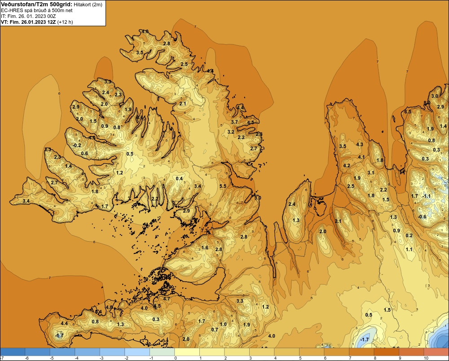Click the '4.3' temperature value
Image resolution: width=449 pixels, height=361 pixels.
pos(359,144)
